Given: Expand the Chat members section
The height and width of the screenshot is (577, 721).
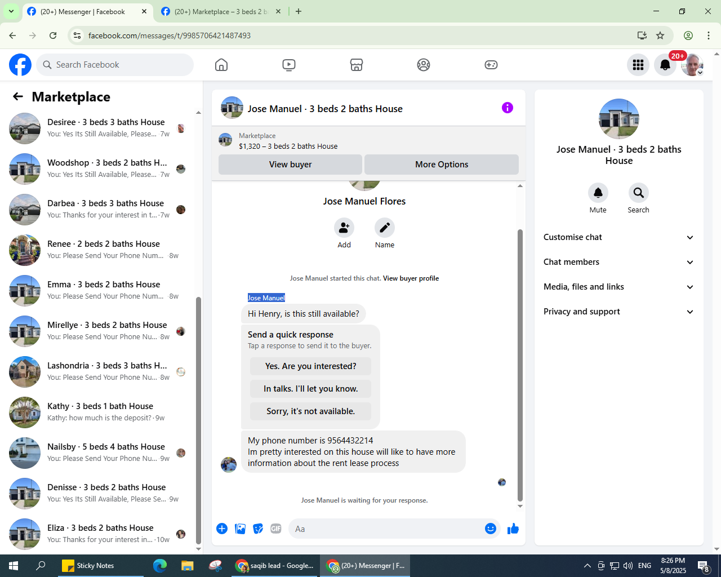Looking at the screenshot, I should (619, 262).
